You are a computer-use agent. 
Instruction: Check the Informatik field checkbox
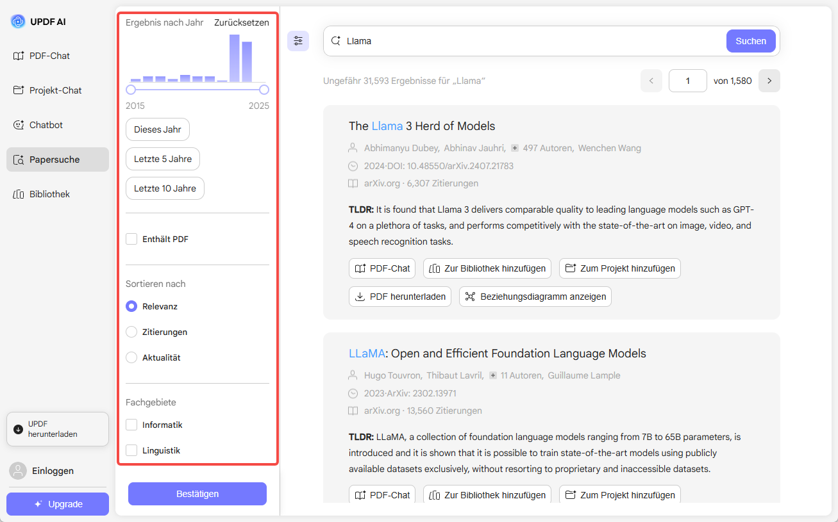[131, 425]
